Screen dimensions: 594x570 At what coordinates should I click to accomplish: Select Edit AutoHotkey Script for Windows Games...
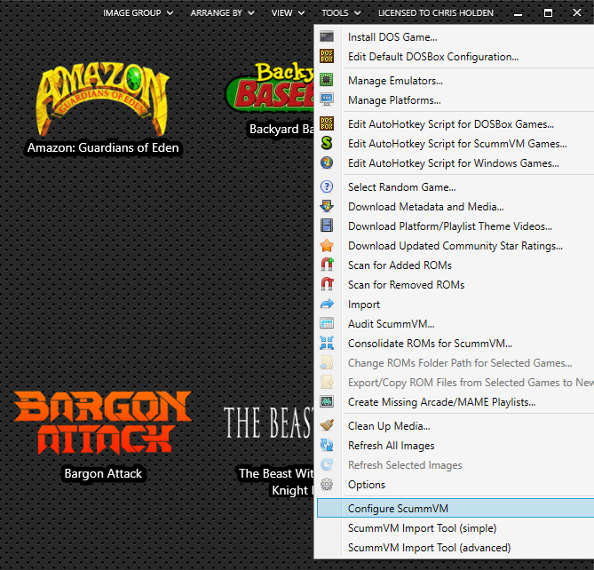coord(455,163)
